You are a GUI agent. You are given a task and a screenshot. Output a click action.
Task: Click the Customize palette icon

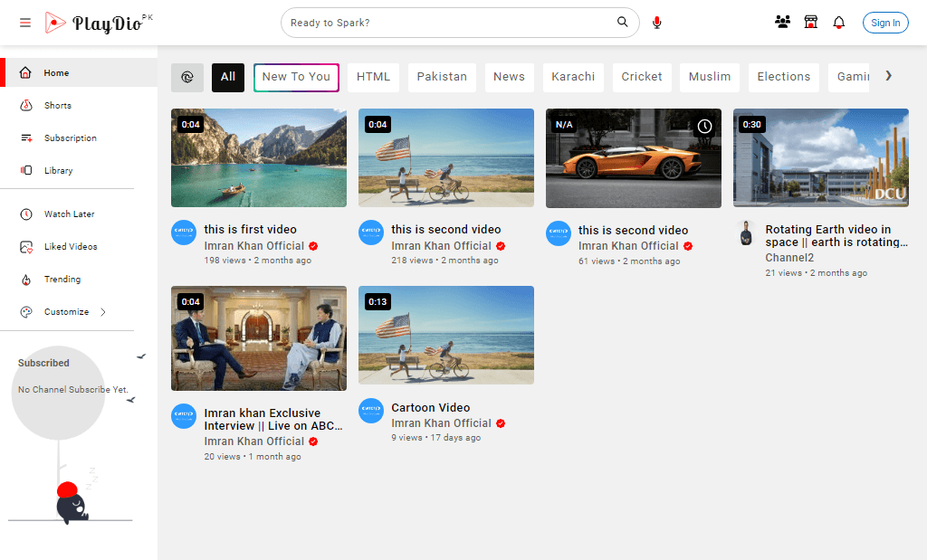[26, 312]
